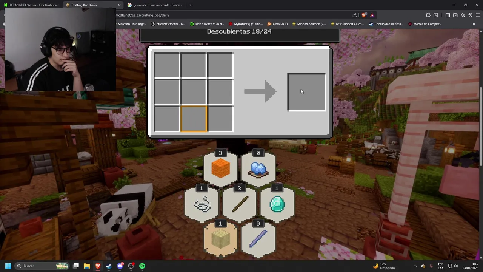
Task: Toggle the browser sidebar panel
Action: pyautogui.click(x=448, y=15)
